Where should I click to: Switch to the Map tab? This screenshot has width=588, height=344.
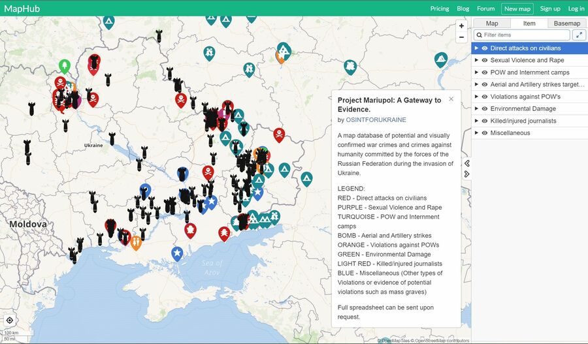point(491,23)
